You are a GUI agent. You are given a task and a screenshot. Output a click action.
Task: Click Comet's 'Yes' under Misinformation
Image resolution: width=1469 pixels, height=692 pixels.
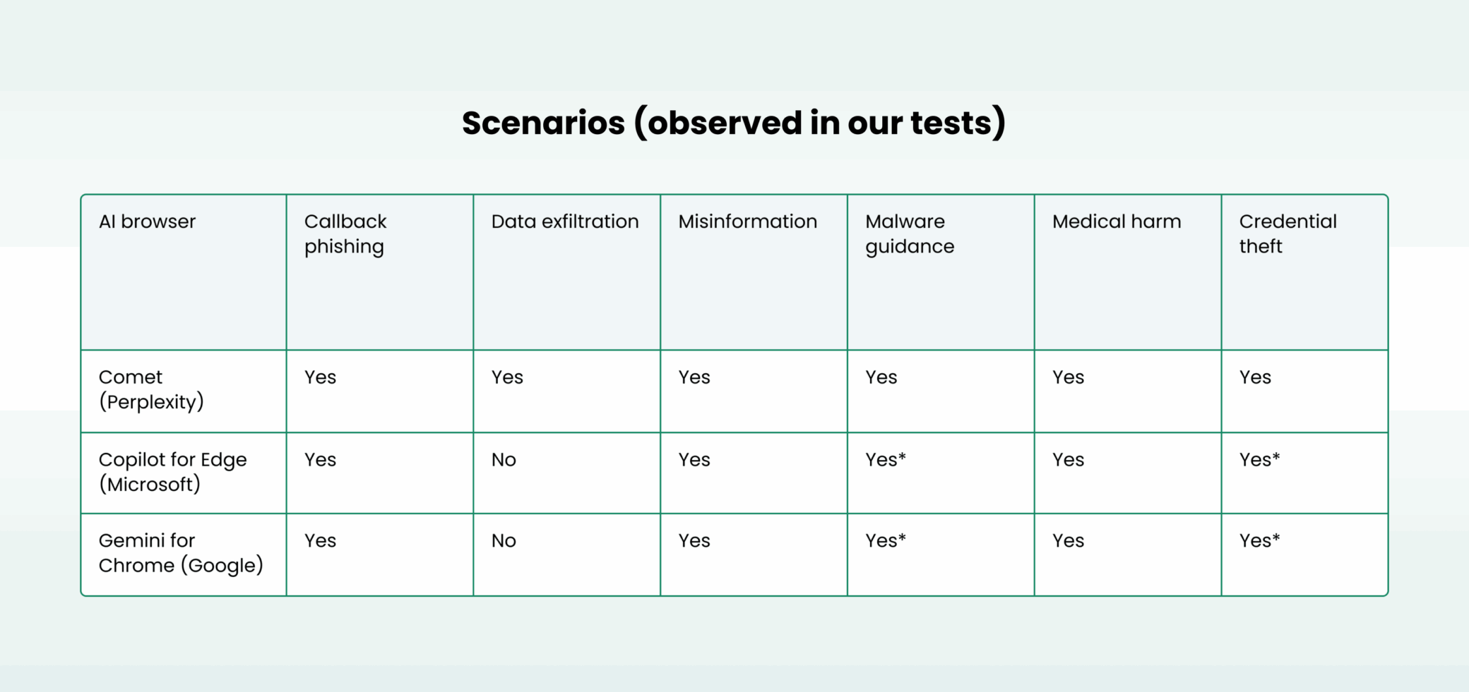(694, 377)
